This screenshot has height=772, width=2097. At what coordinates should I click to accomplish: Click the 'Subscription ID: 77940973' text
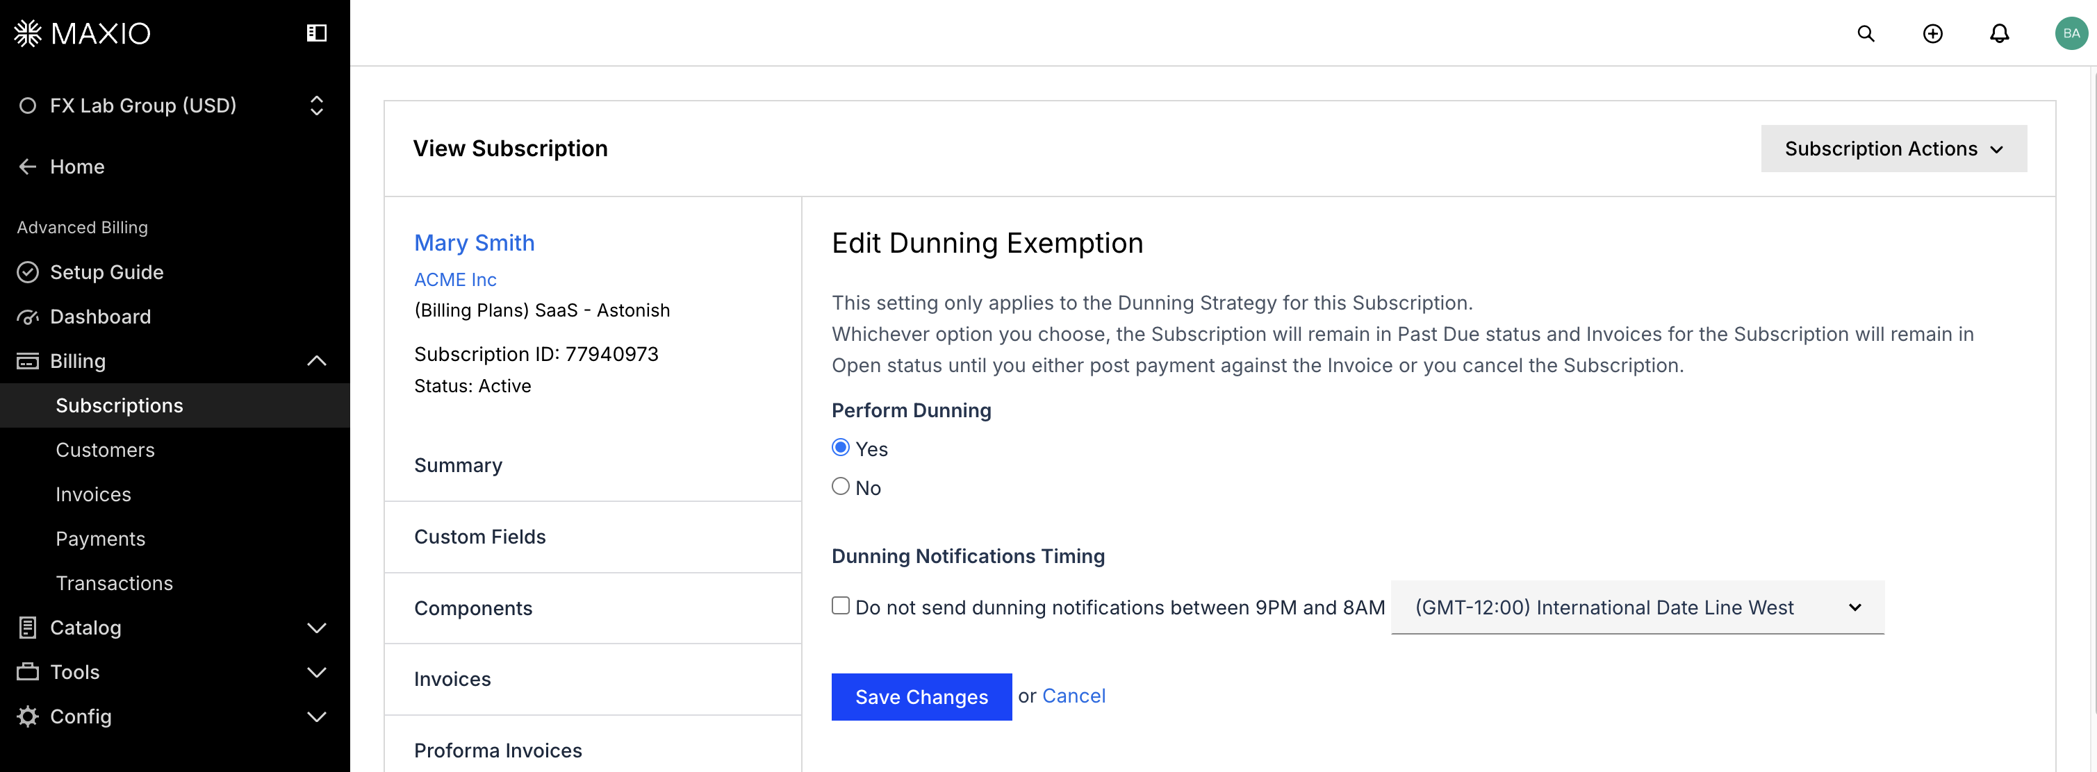tap(536, 355)
